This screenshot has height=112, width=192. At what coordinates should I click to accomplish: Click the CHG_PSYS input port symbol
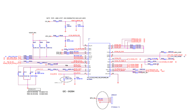point(60,74)
